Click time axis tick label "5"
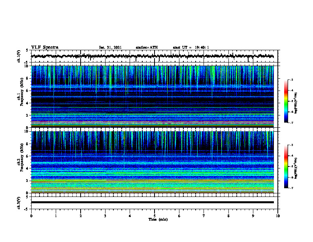 click(x=155, y=216)
